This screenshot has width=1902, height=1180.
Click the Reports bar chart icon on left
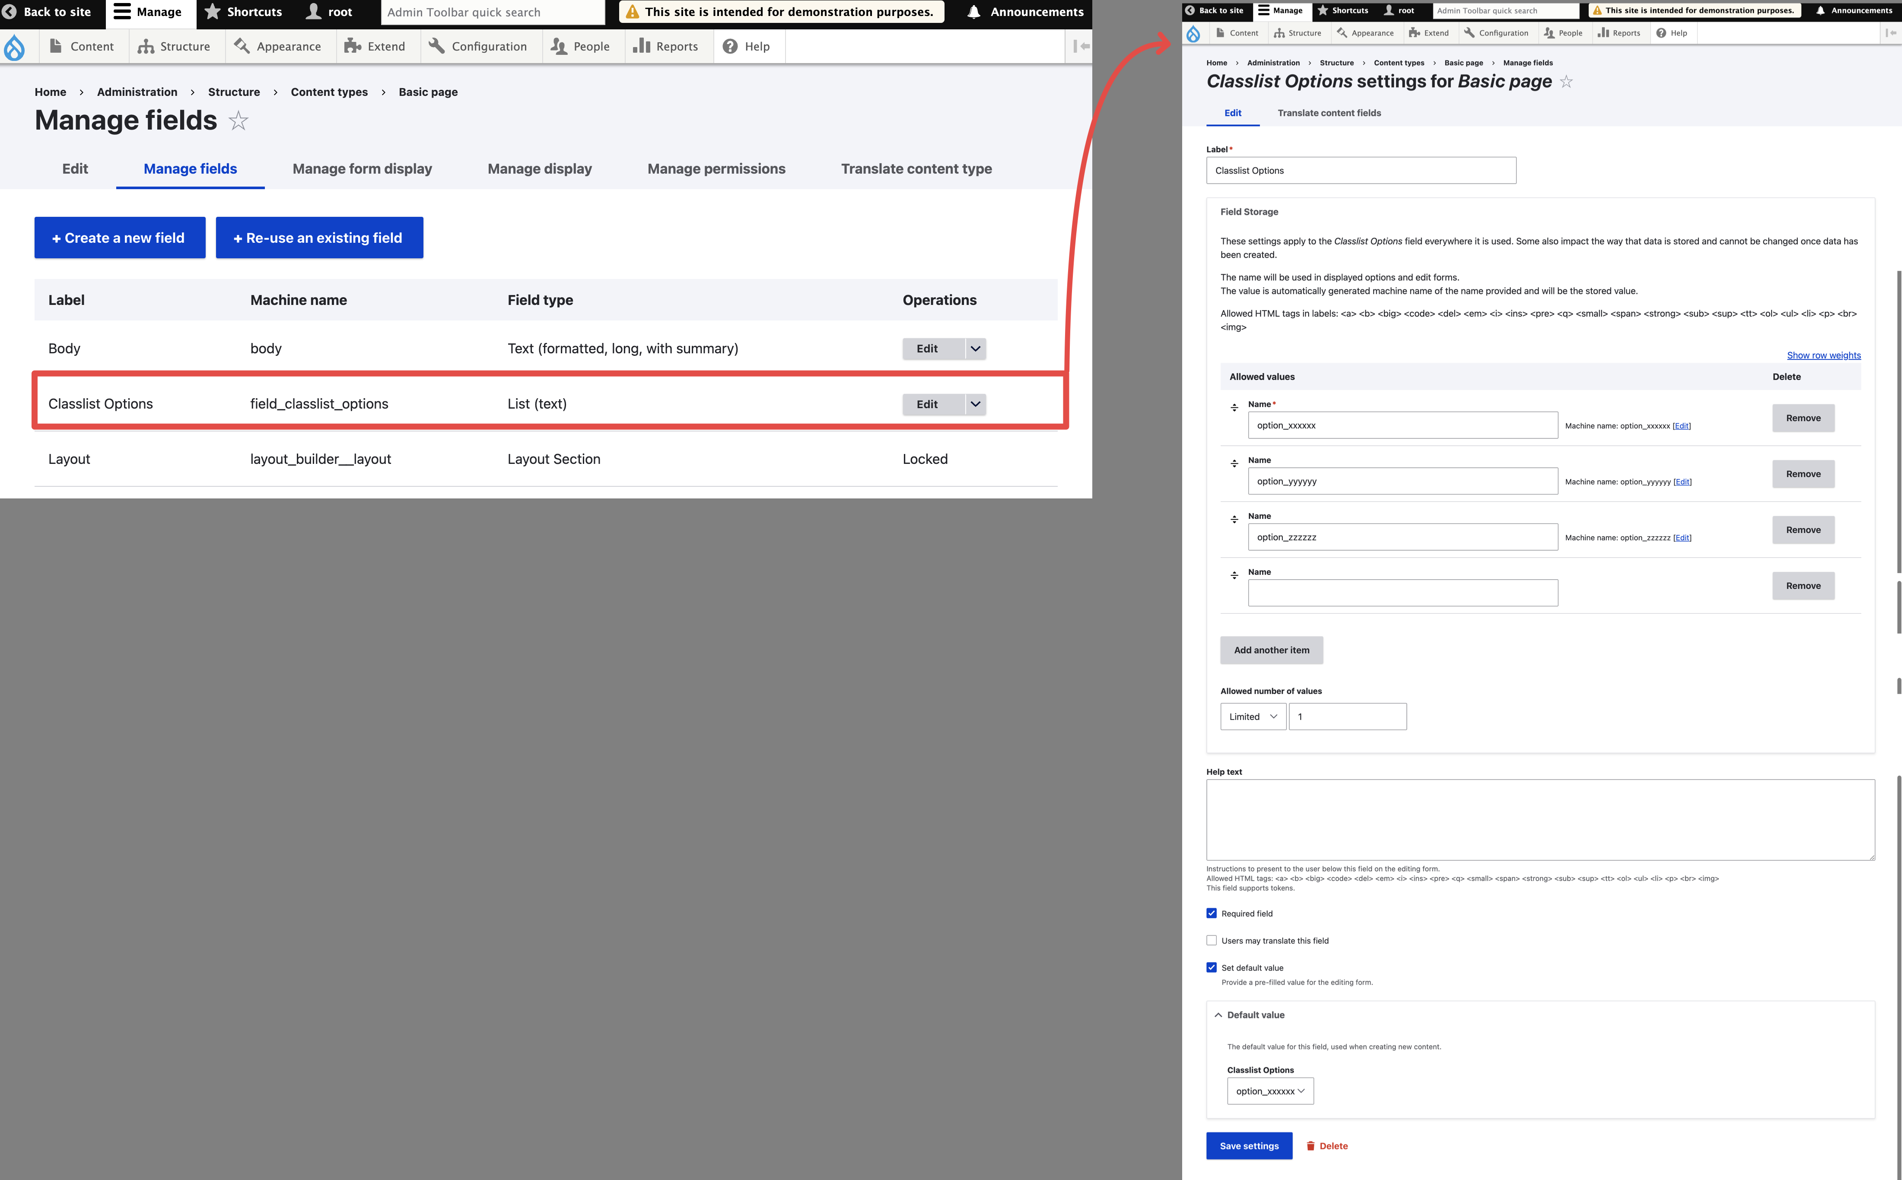click(642, 46)
